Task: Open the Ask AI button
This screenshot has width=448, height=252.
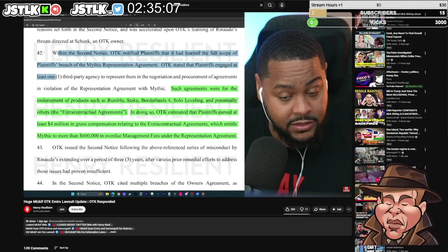Action: pyautogui.click(x=337, y=209)
